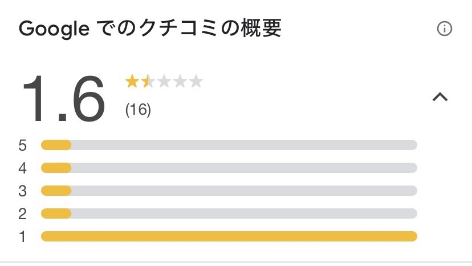Select the 5-star rating bar
This screenshot has height=266, width=472.
click(229, 145)
